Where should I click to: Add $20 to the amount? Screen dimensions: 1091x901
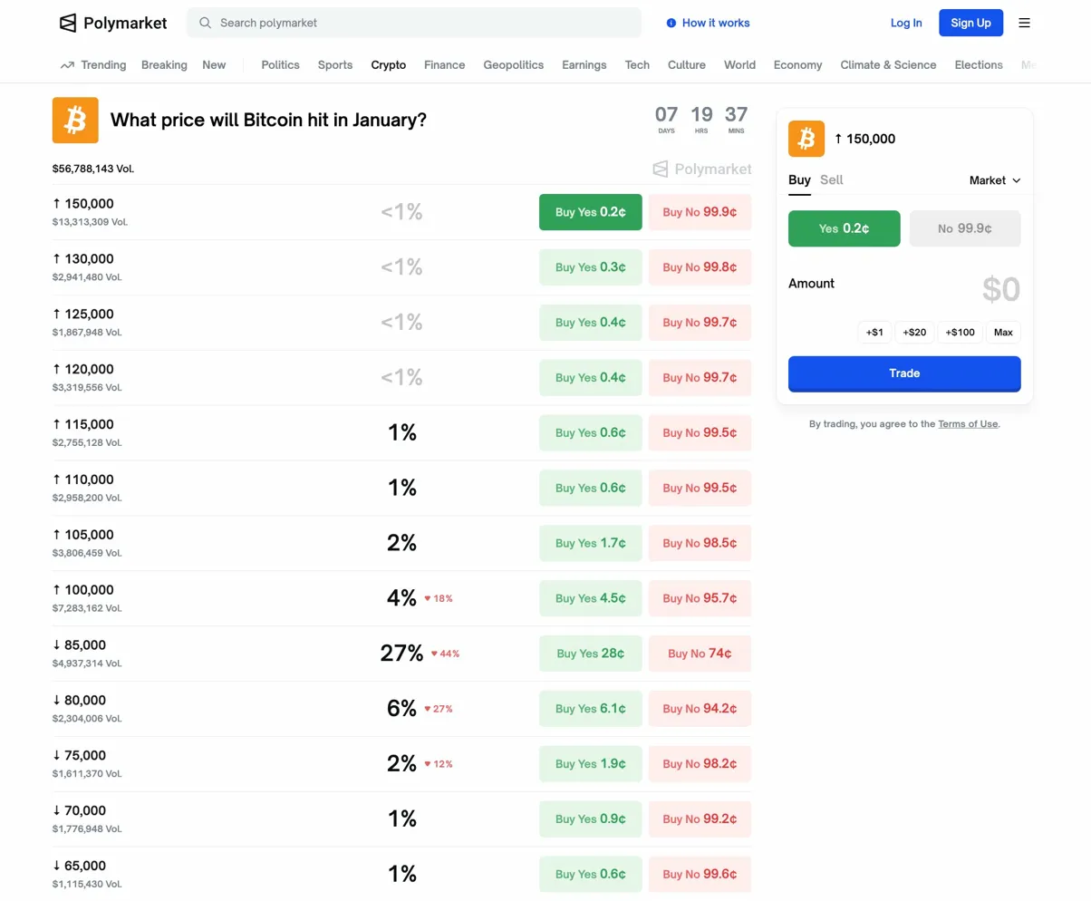914,333
